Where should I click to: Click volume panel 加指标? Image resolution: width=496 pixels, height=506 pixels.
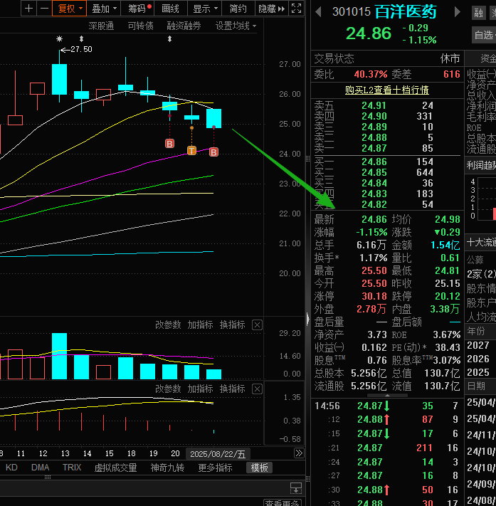200,325
